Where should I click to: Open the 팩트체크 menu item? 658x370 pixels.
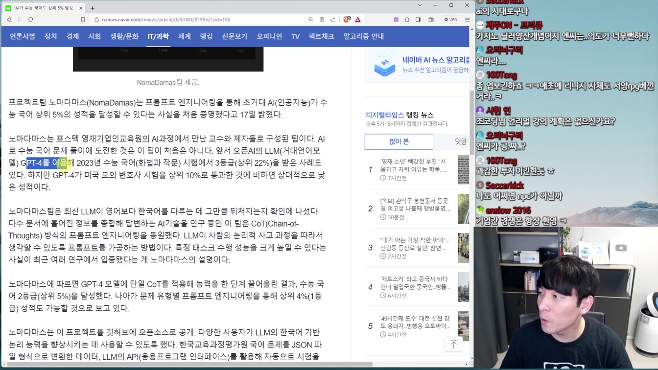pyautogui.click(x=321, y=36)
